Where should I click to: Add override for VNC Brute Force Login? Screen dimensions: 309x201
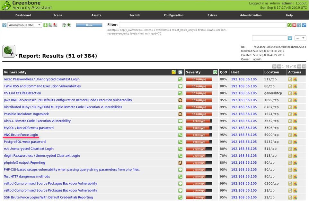(x=295, y=135)
